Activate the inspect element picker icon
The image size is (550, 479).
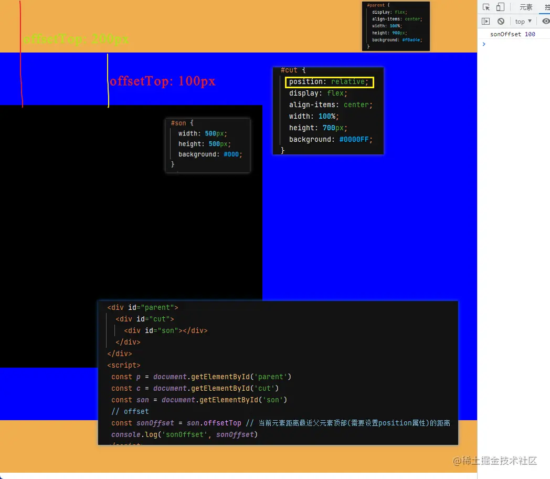(486, 7)
